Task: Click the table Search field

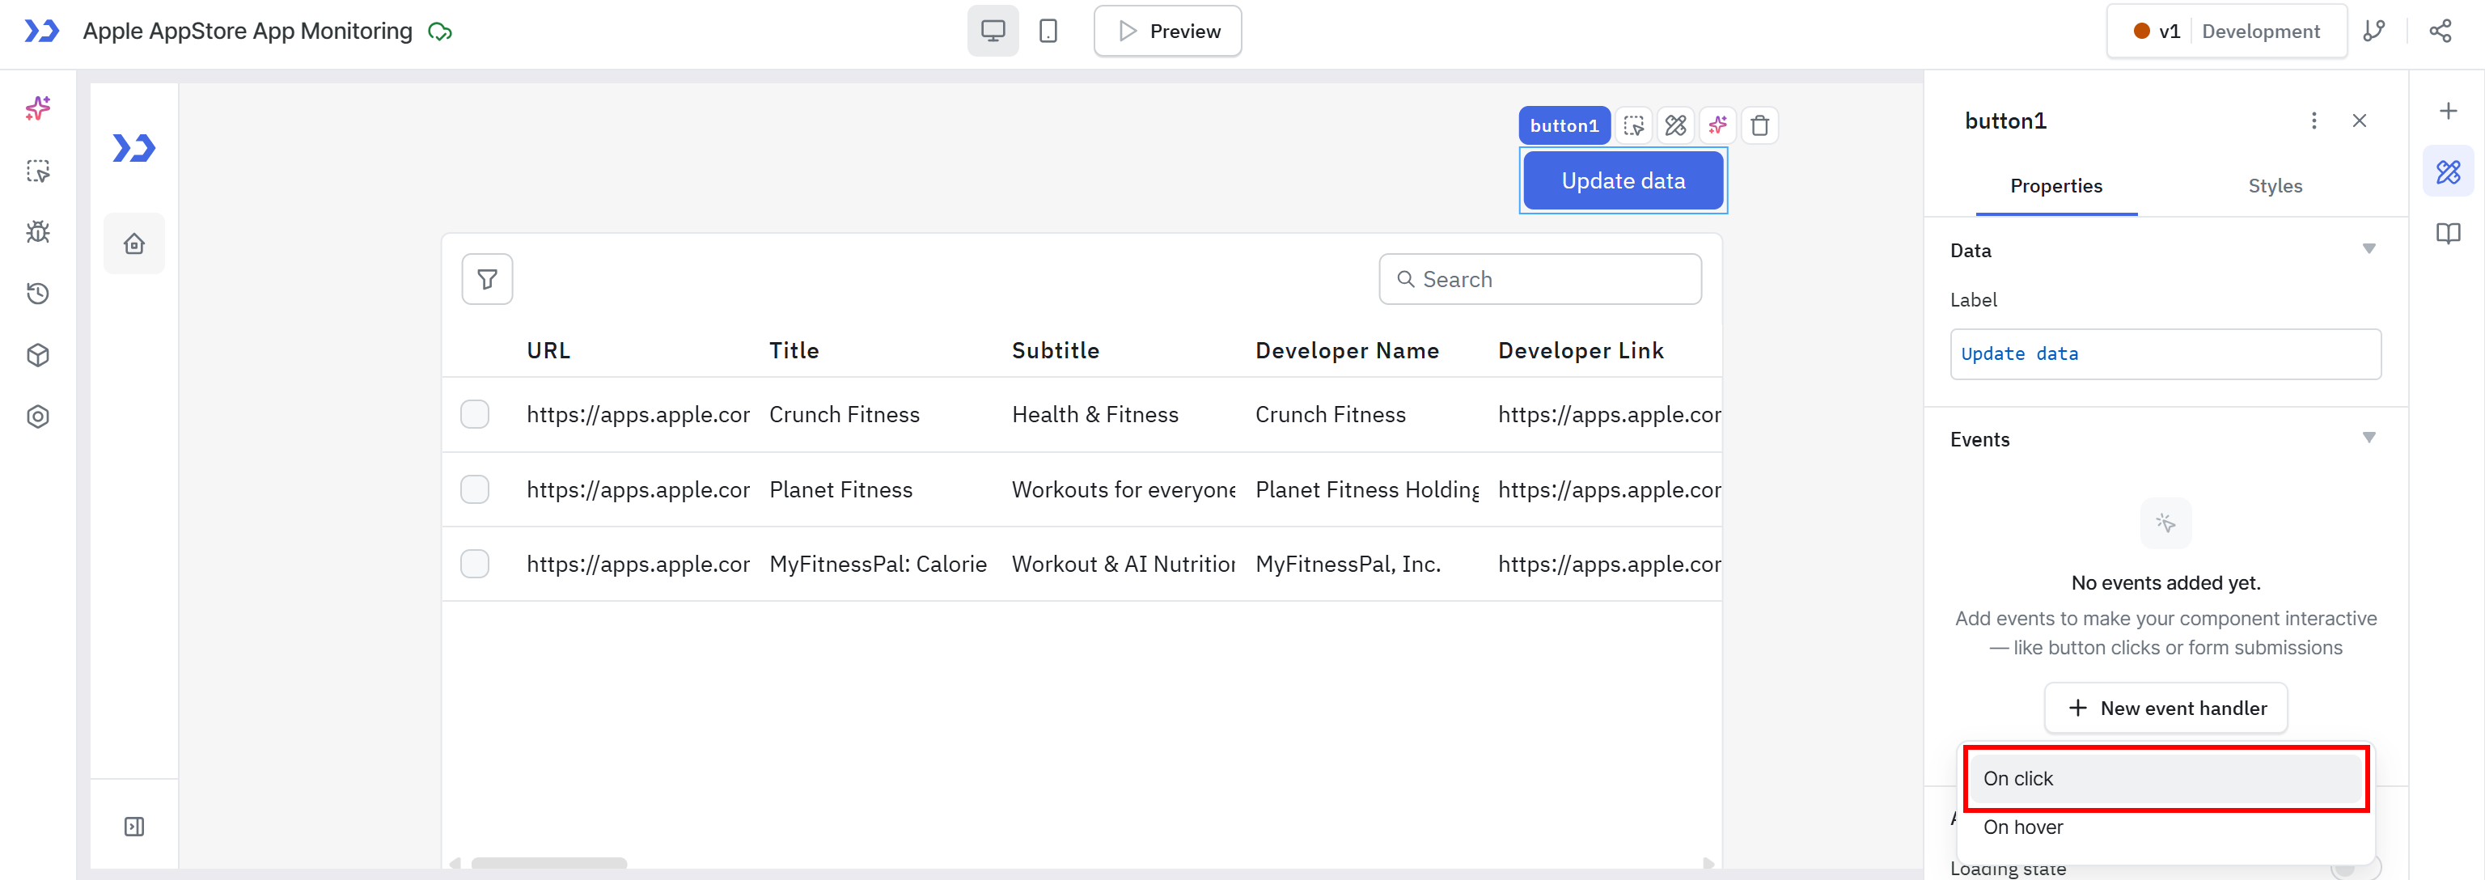Action: (1539, 279)
